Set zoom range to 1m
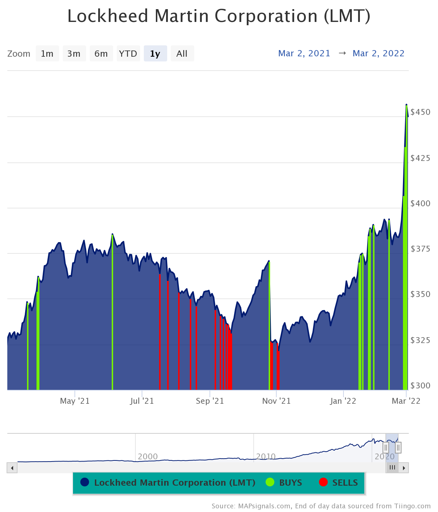The image size is (438, 512). coord(47,54)
